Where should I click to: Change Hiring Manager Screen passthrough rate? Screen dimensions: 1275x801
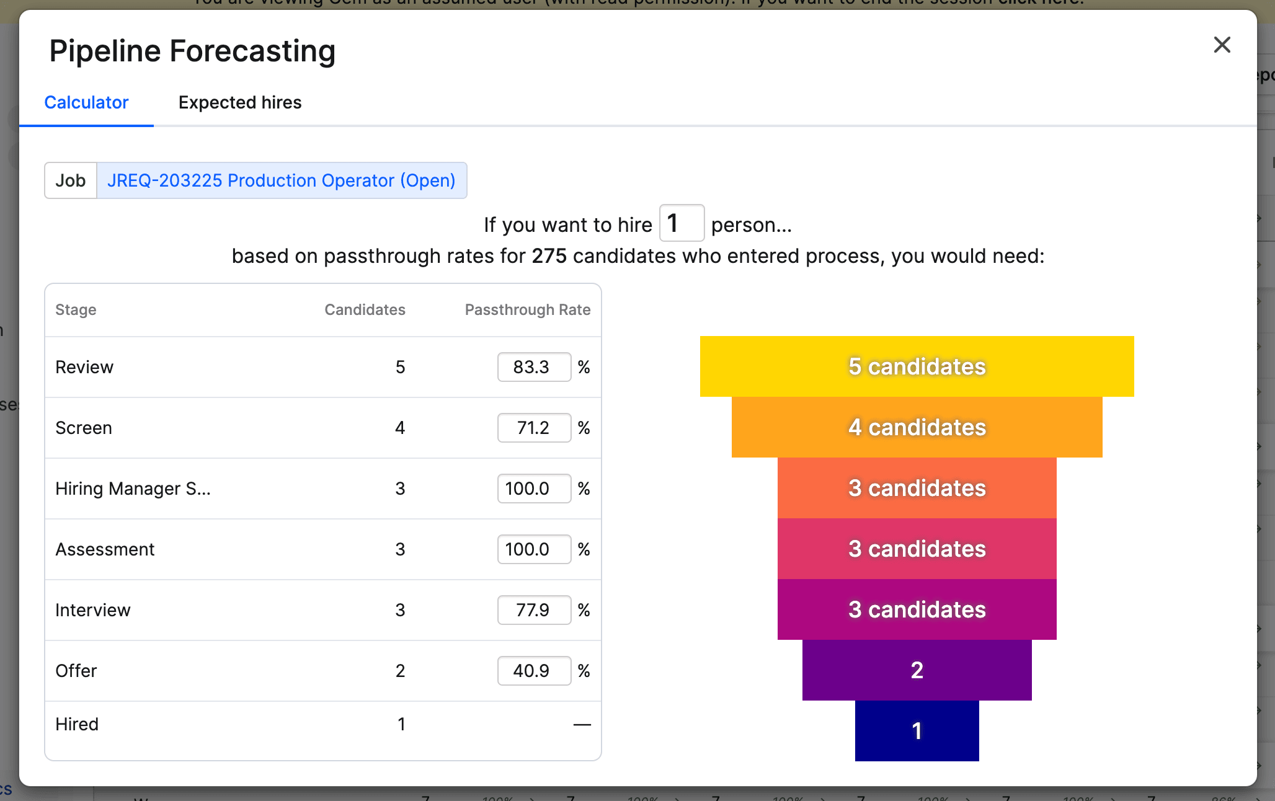tap(533, 489)
